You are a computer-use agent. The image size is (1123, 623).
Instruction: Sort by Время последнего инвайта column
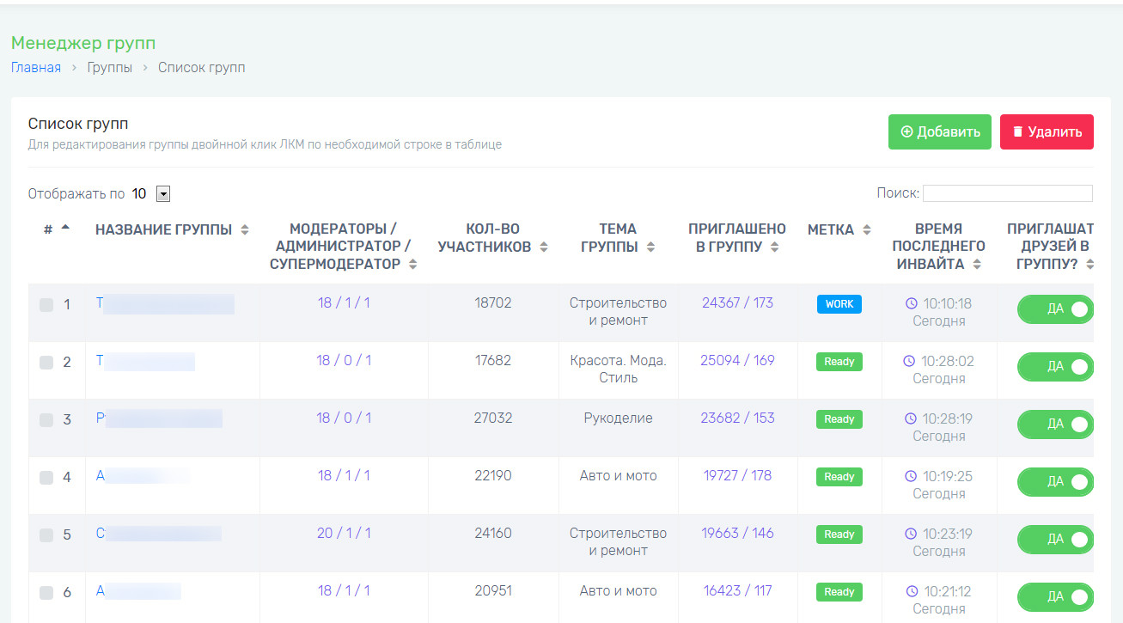tap(977, 265)
